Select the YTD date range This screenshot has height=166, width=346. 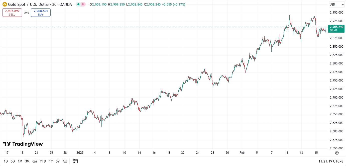(x=43, y=161)
